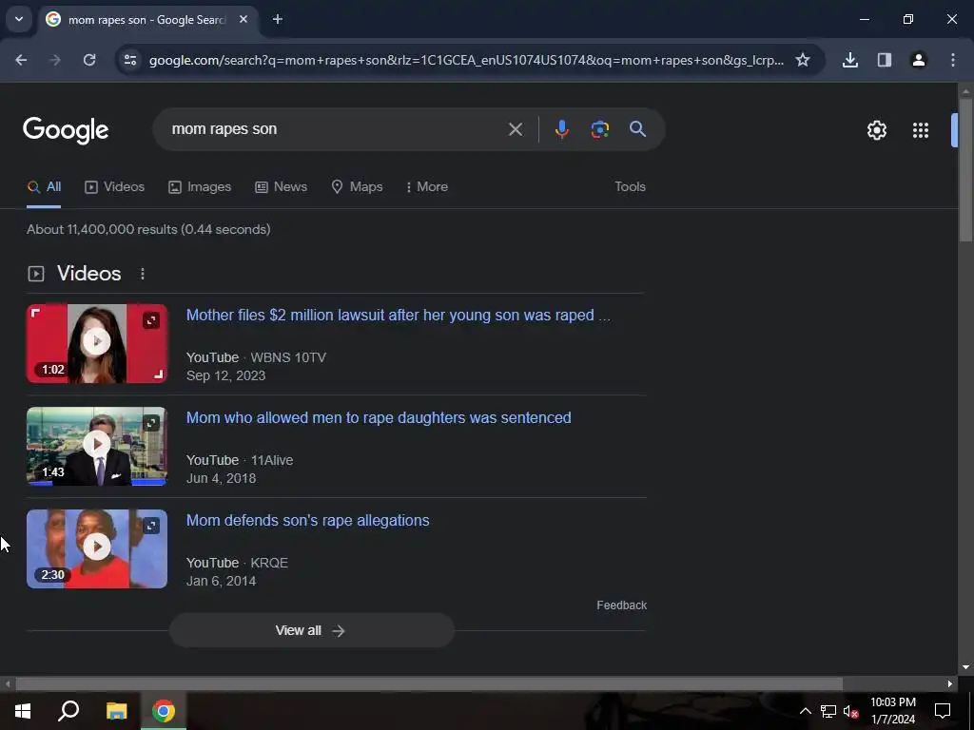Screen dimensions: 974x730
Task: Open the WBNS 10TV video result
Action: tap(399, 316)
